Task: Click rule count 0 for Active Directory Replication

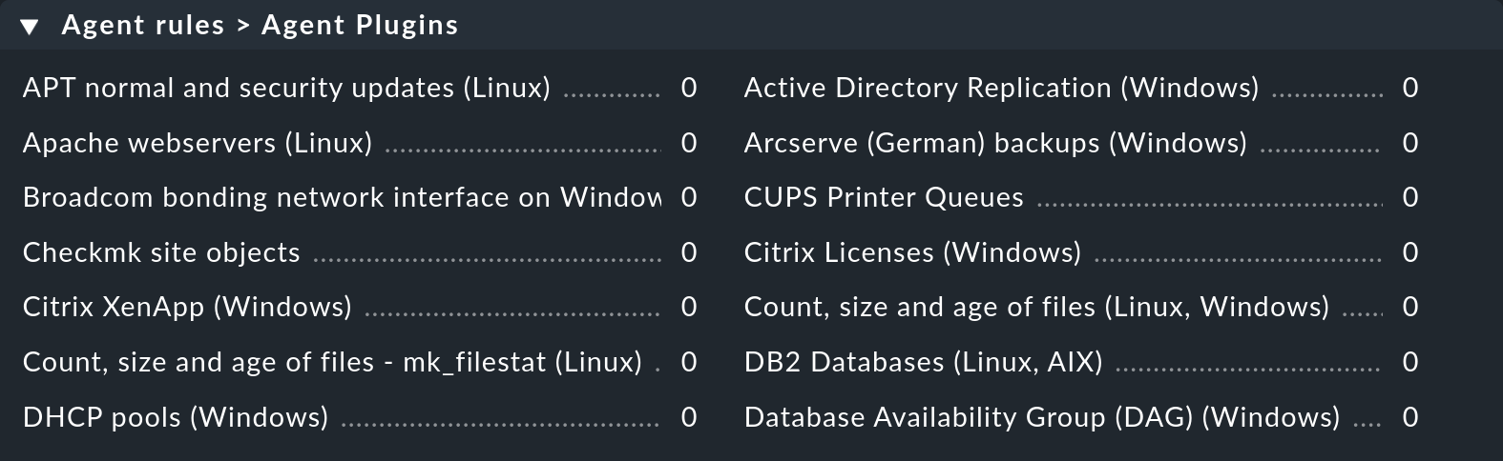Action: pos(1410,88)
